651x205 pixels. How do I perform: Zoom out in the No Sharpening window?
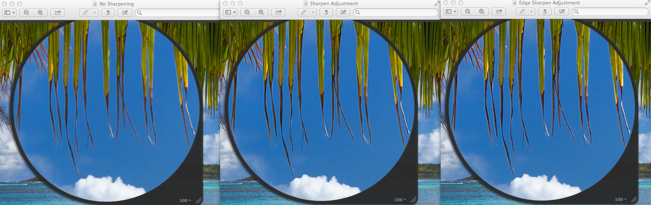tap(27, 13)
